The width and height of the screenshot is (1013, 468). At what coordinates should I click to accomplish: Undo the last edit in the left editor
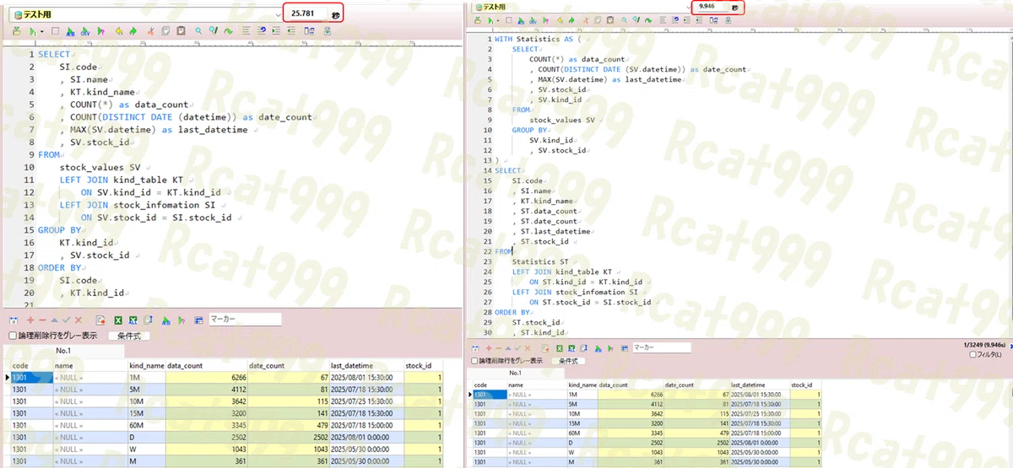coord(119,32)
